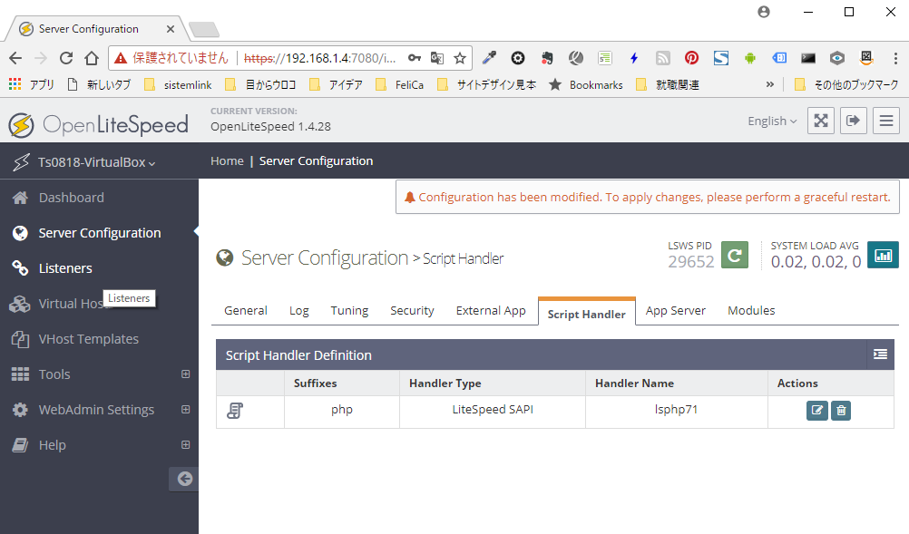Click the Home breadcrumb link

coord(227,161)
